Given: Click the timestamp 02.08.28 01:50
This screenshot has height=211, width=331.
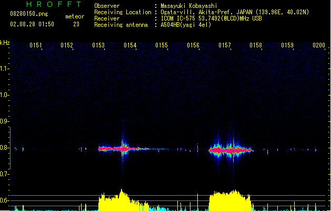Looking at the screenshot, I should [x=32, y=24].
